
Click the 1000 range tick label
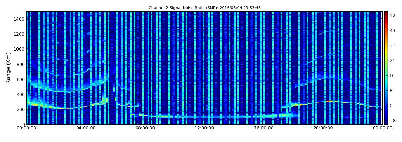tap(20, 49)
